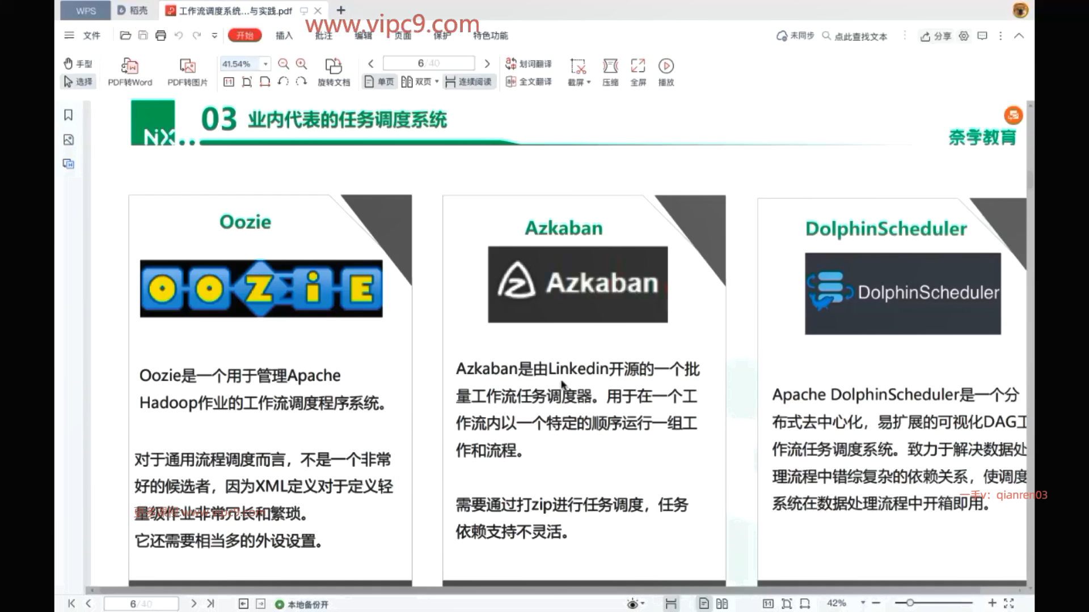Open the 插入 ribbon tab
Viewport: 1089px width, 612px height.
[x=284, y=36]
